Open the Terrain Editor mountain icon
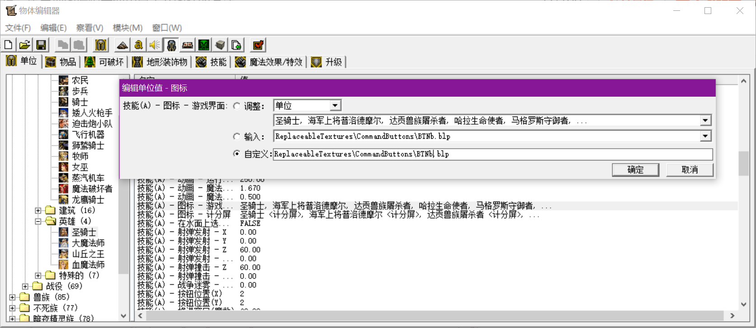756x328 pixels. 122,45
